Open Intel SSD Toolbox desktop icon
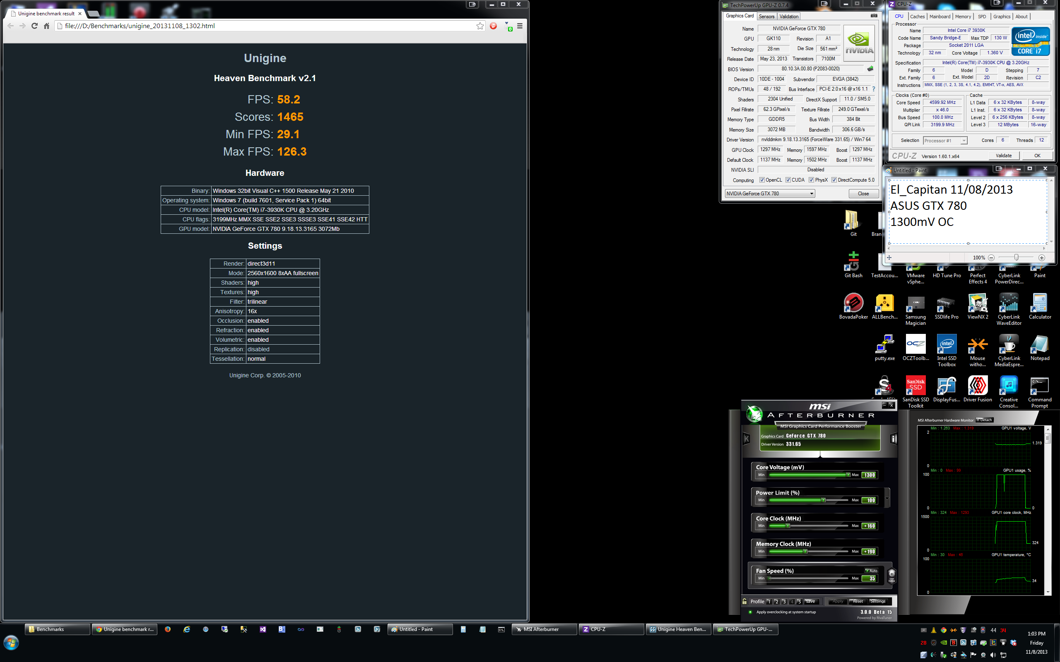The width and height of the screenshot is (1060, 662). click(x=946, y=351)
